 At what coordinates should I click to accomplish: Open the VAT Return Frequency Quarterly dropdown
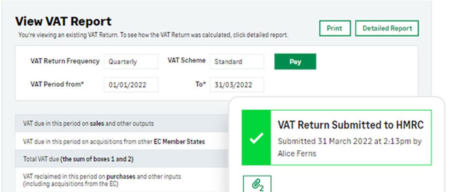click(131, 62)
